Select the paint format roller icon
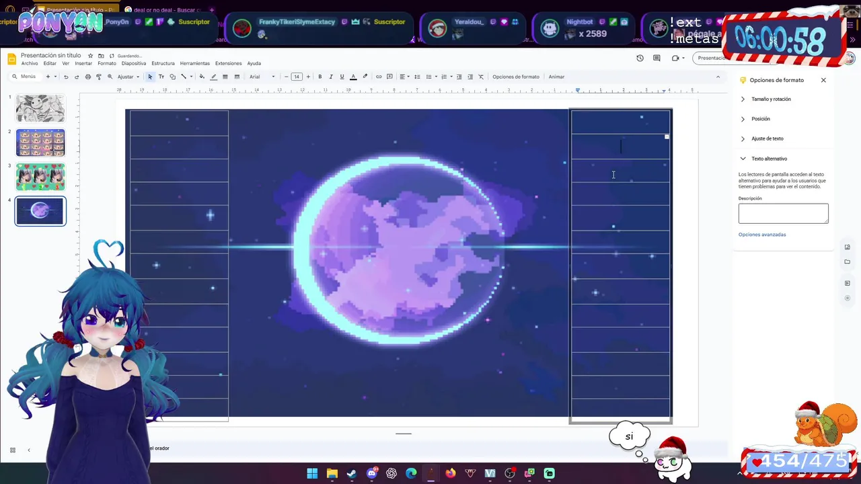 pyautogui.click(x=99, y=77)
